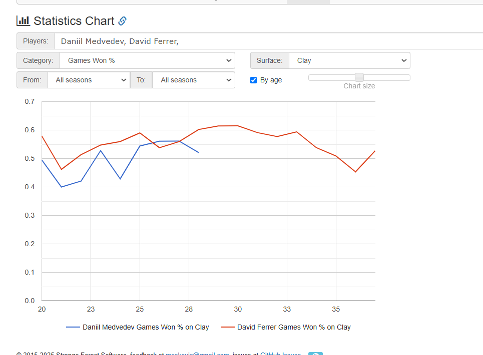This screenshot has width=483, height=355.
Task: Click the David Ferrer legend entry
Action: click(x=286, y=328)
